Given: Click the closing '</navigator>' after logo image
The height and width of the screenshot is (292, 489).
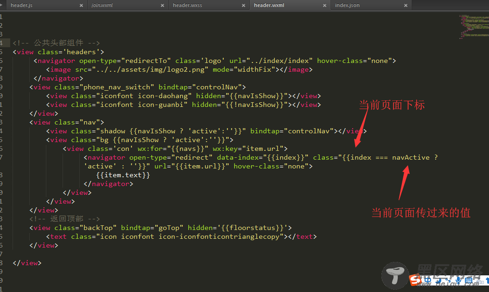Looking at the screenshot, I should click(x=58, y=78).
